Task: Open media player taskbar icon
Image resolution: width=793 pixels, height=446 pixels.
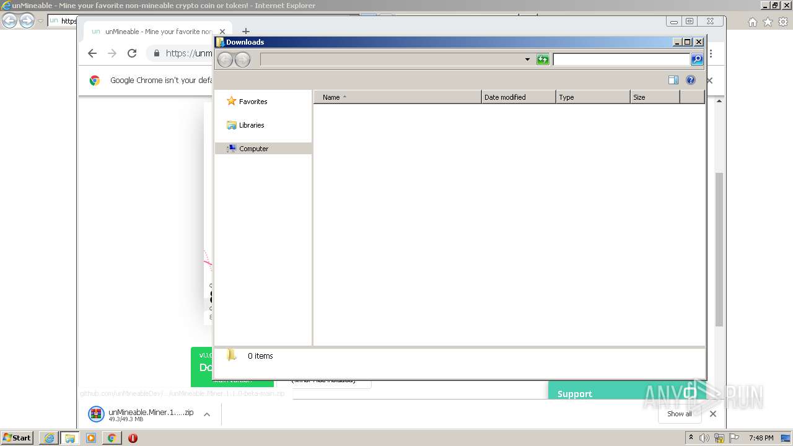Action: click(x=91, y=438)
